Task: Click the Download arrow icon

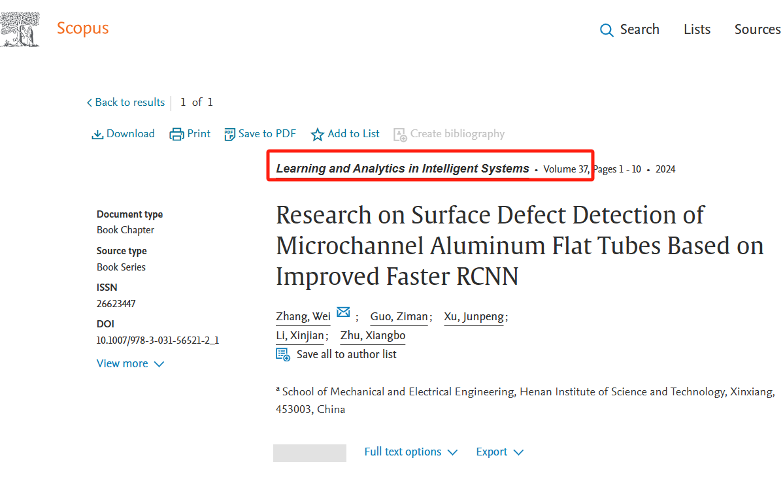Action: pos(97,135)
